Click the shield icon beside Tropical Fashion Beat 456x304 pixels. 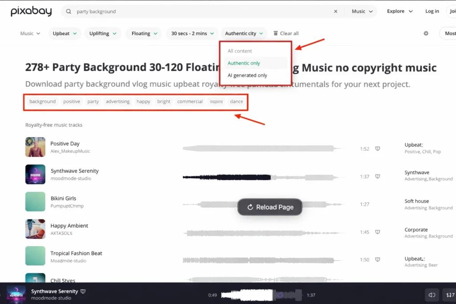pyautogui.click(x=378, y=259)
